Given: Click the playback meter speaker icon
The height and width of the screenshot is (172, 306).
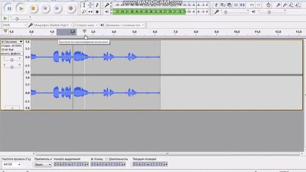Looking at the screenshot, I should (x=107, y=11).
